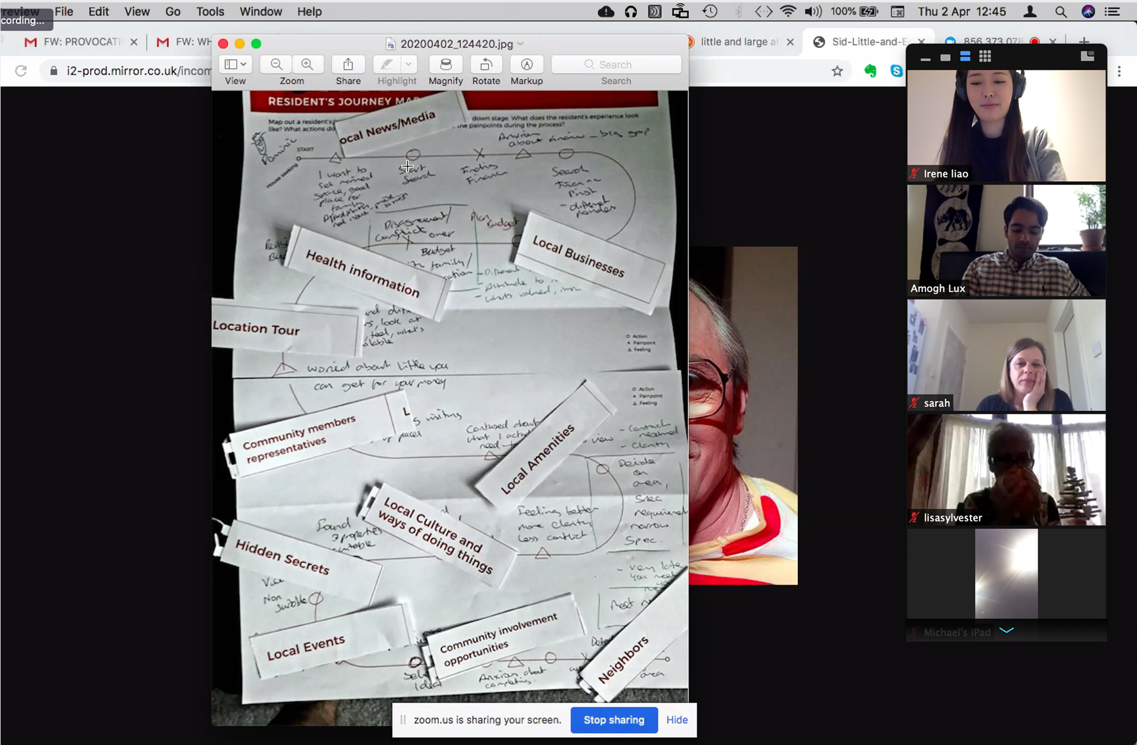Screen dimensions: 1137x745
Task: Select Amogh Lux's video thumbnail
Action: 1006,240
